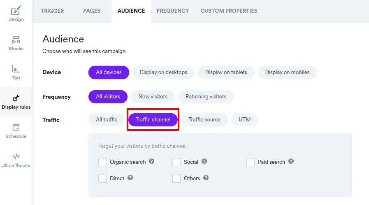Viewport: 369px width, 205px height.
Task: Open the Custom Properties tab
Action: [229, 11]
